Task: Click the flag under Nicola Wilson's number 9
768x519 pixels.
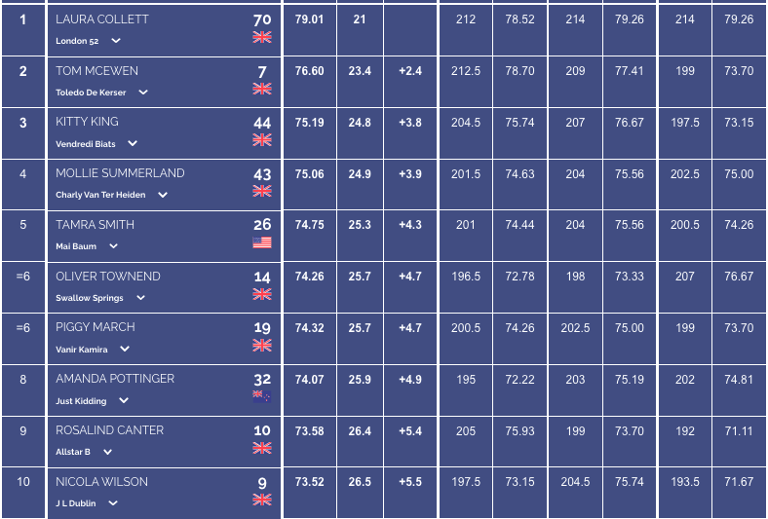Action: point(262,500)
